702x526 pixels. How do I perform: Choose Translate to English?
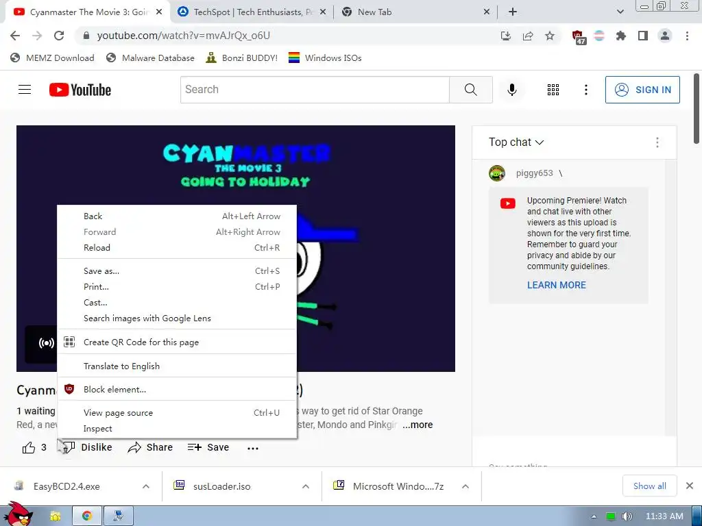178,366
